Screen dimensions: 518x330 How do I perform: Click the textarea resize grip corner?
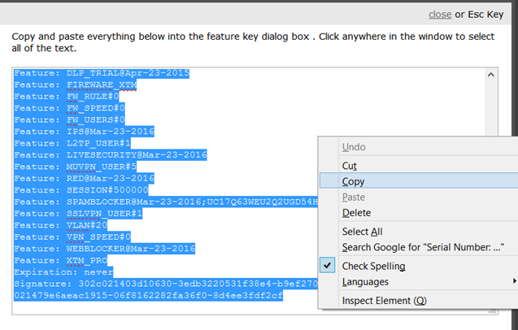[493, 311]
